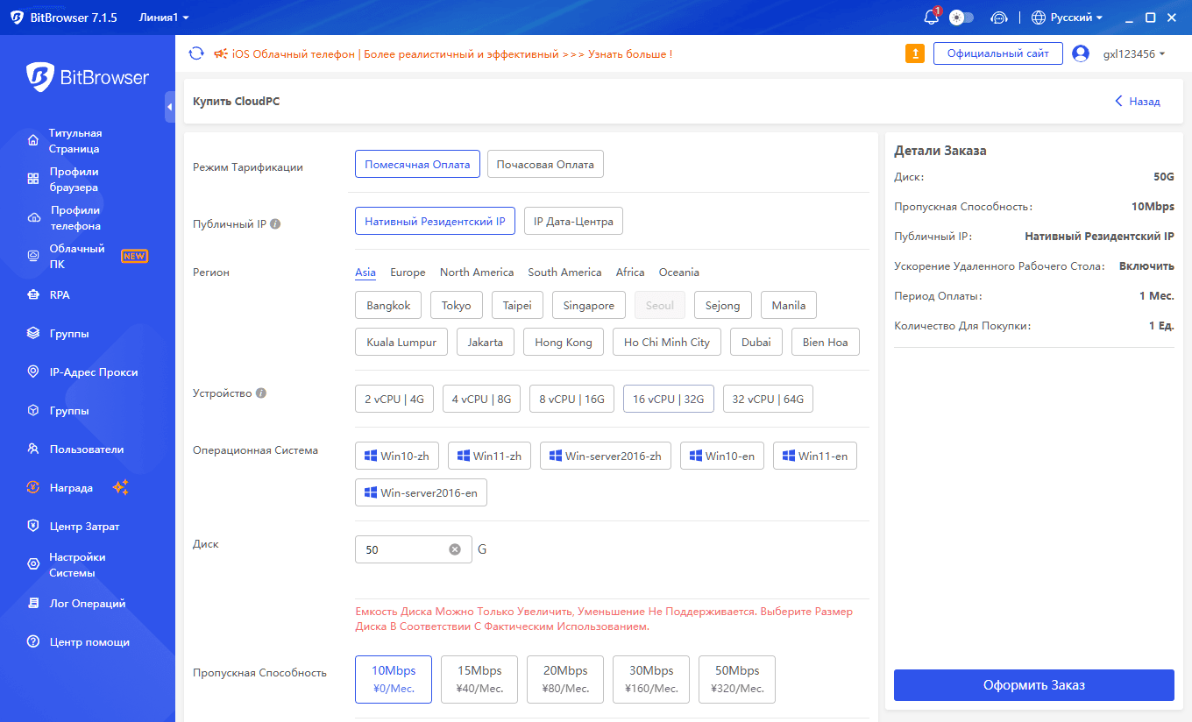Choose the 16 vCPU | 32G device
The image size is (1192, 722).
tap(669, 399)
